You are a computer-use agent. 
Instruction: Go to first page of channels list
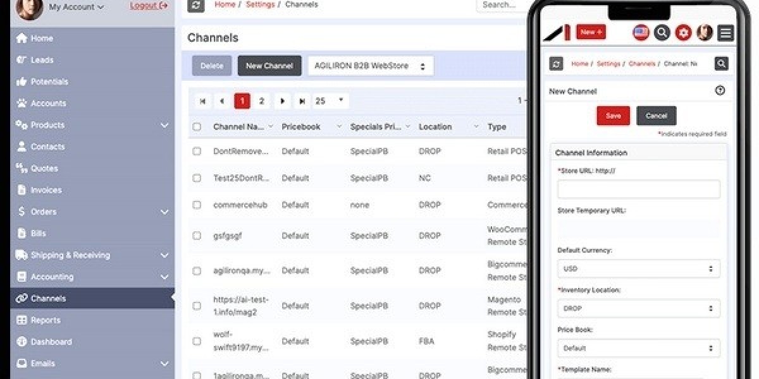[x=202, y=101]
